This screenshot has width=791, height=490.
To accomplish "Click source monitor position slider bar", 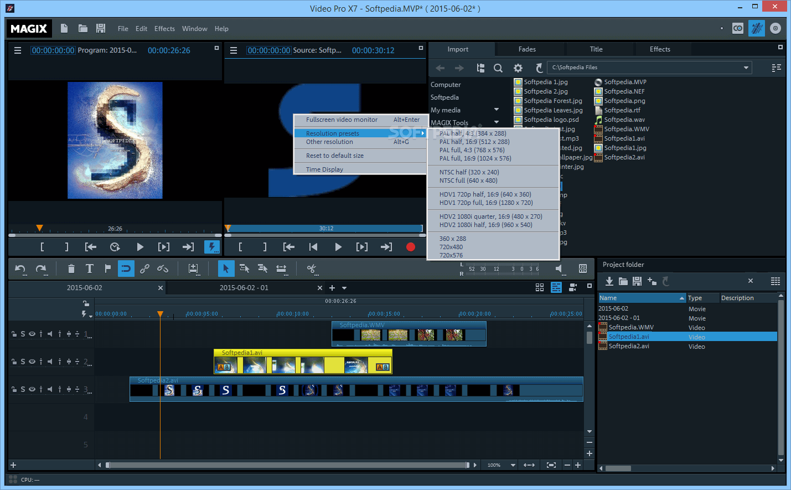I will 324,228.
